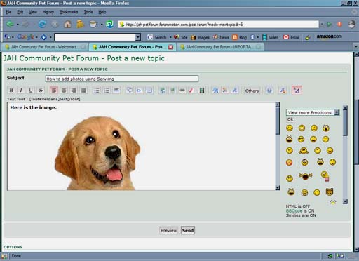359x261 pixels.
Task: Select center text alignment
Action: [64, 91]
